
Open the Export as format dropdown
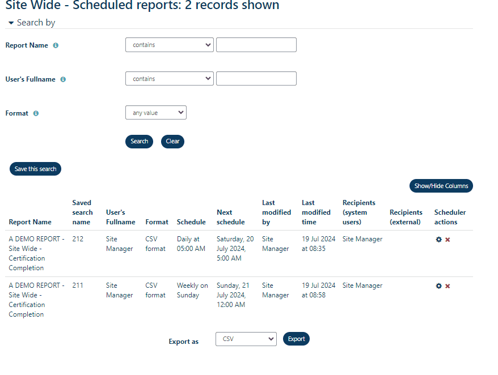point(246,339)
